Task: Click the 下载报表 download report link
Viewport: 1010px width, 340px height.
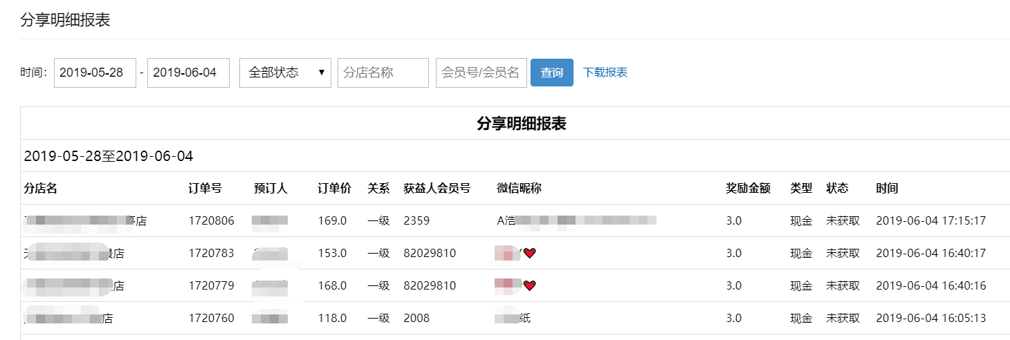Action: click(x=605, y=73)
